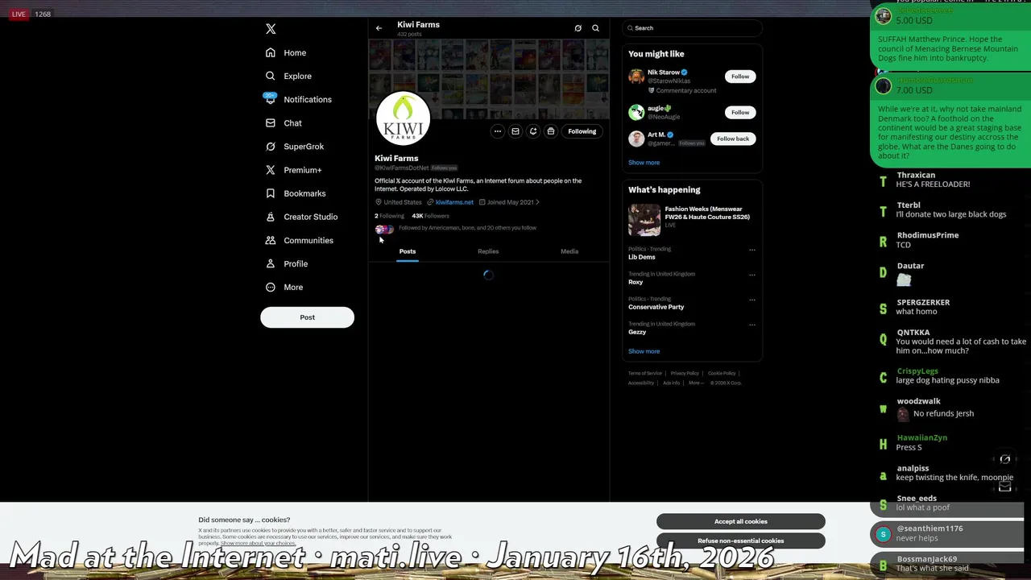Open Cookie Policy footer link

click(722, 373)
